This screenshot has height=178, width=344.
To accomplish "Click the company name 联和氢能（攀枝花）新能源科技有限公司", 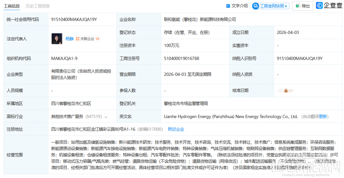I will 200,19.
